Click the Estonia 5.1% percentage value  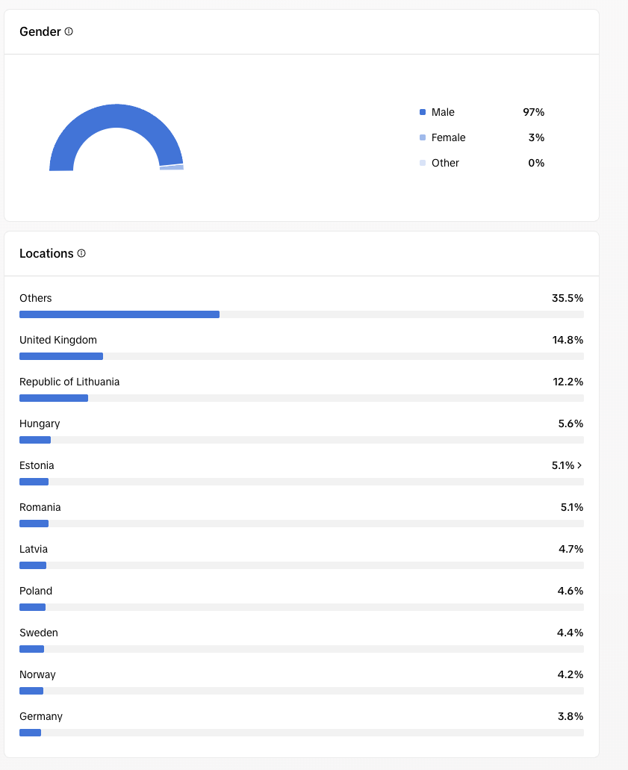coord(563,465)
